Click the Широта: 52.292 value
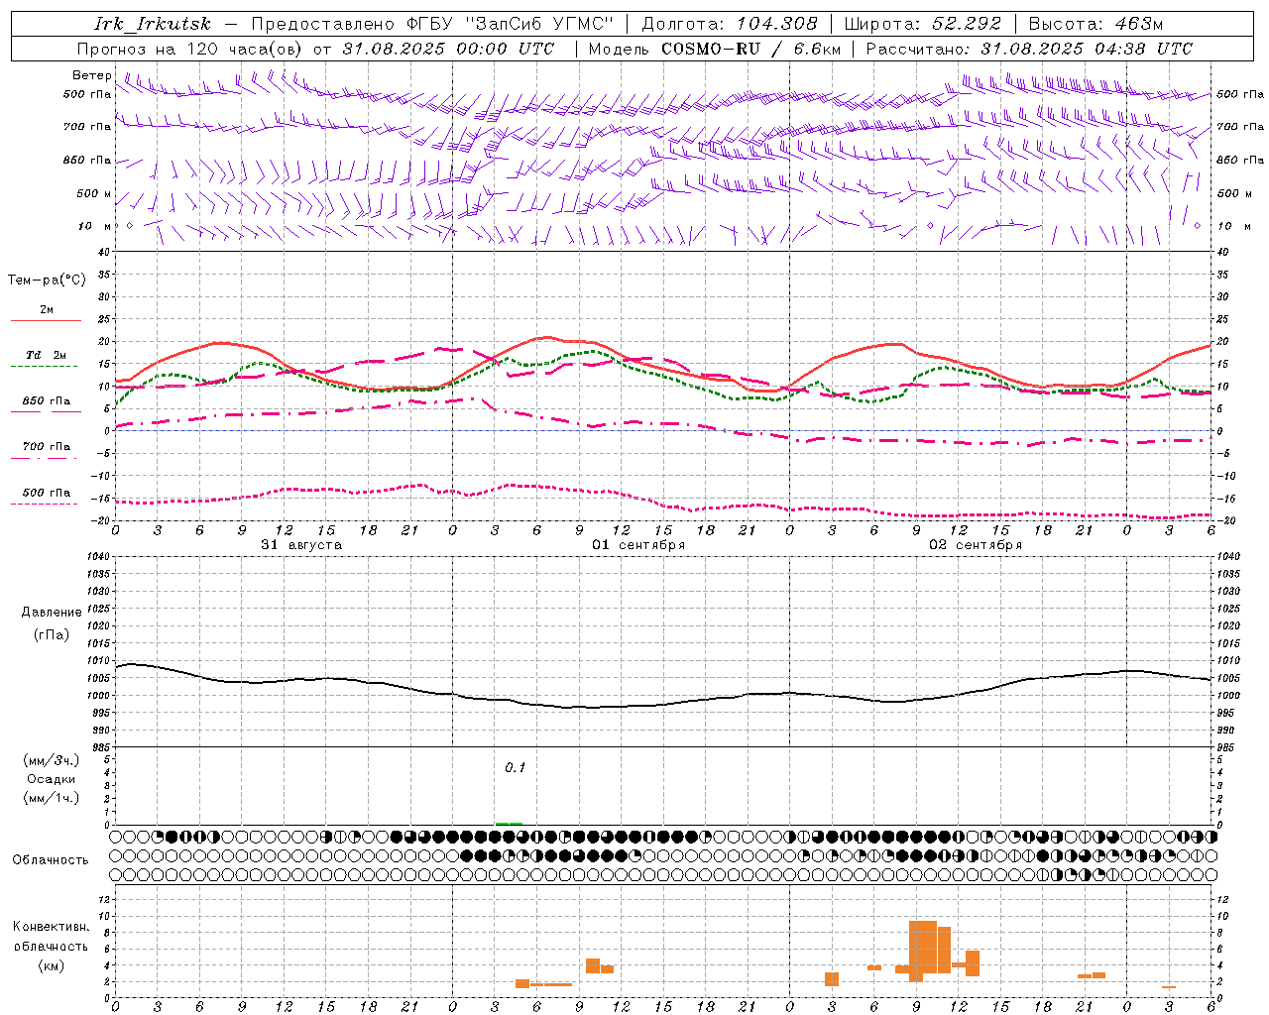The height and width of the screenshot is (1015, 1269). (x=923, y=24)
